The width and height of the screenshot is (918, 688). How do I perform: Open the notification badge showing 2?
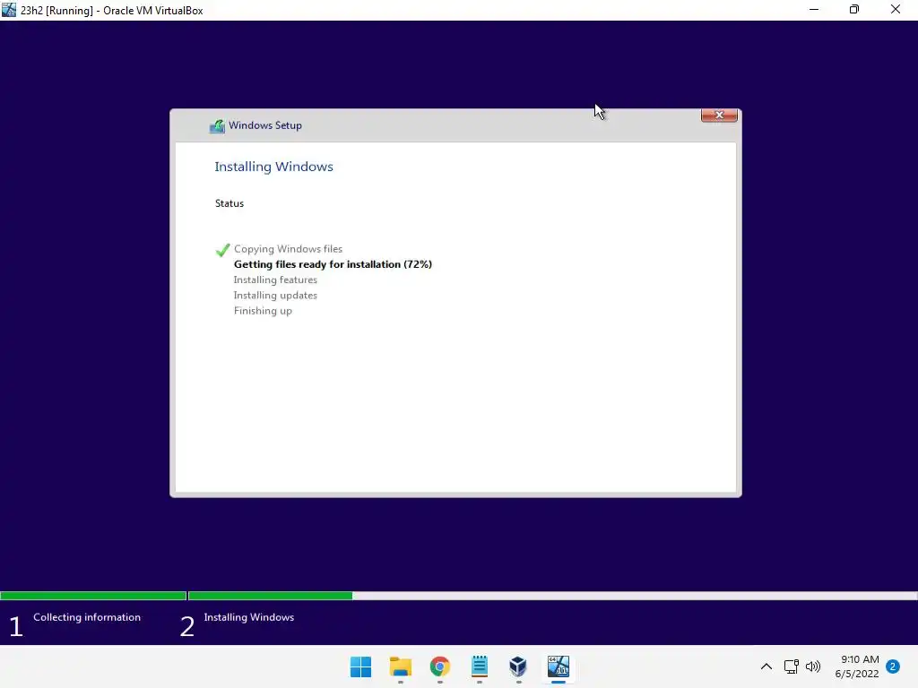(893, 666)
